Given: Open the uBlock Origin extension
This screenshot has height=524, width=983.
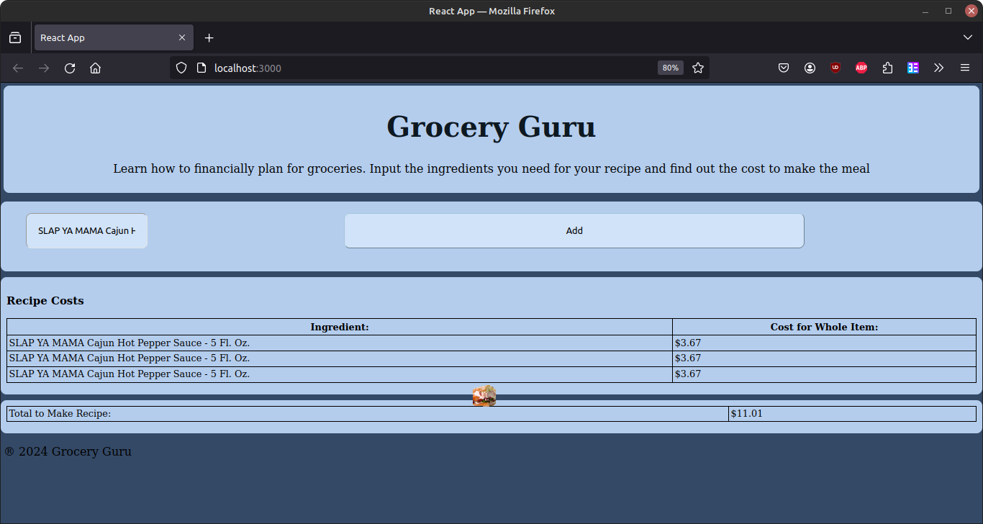Looking at the screenshot, I should [x=835, y=68].
